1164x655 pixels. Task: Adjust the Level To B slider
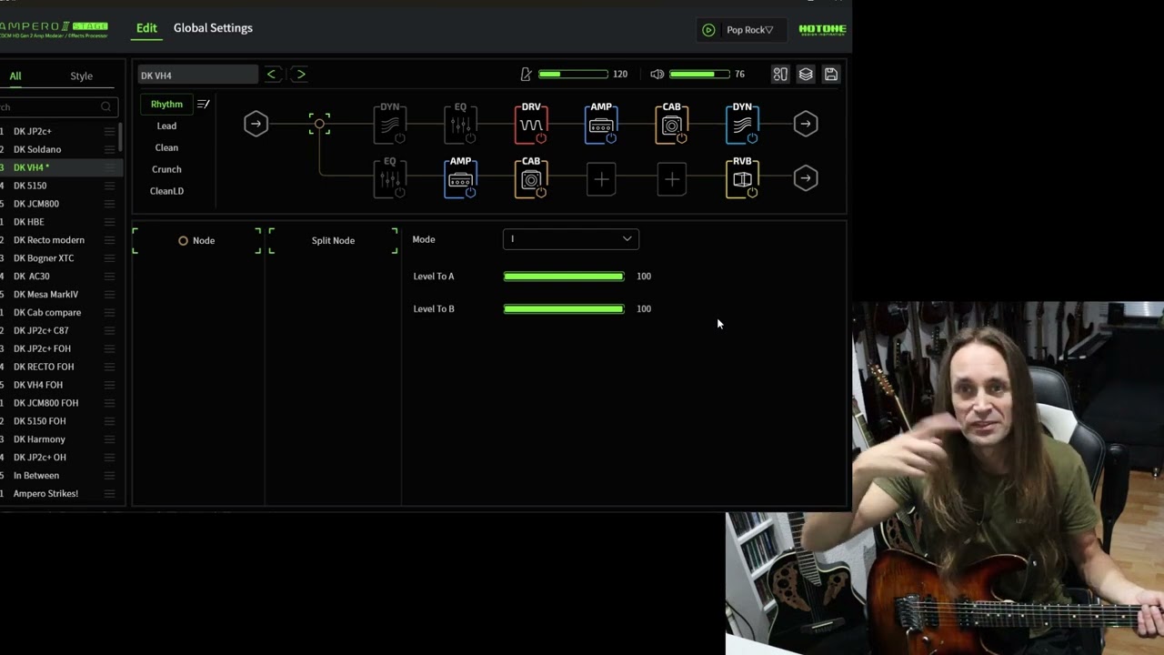[x=564, y=308]
